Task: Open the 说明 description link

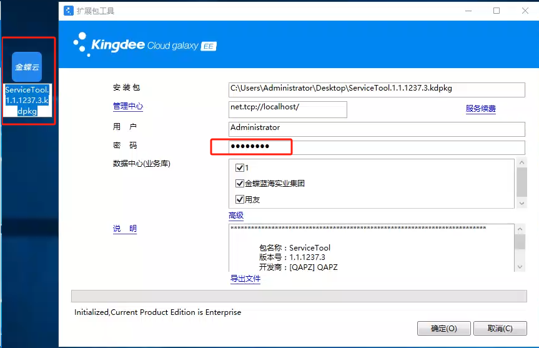Action: point(125,229)
